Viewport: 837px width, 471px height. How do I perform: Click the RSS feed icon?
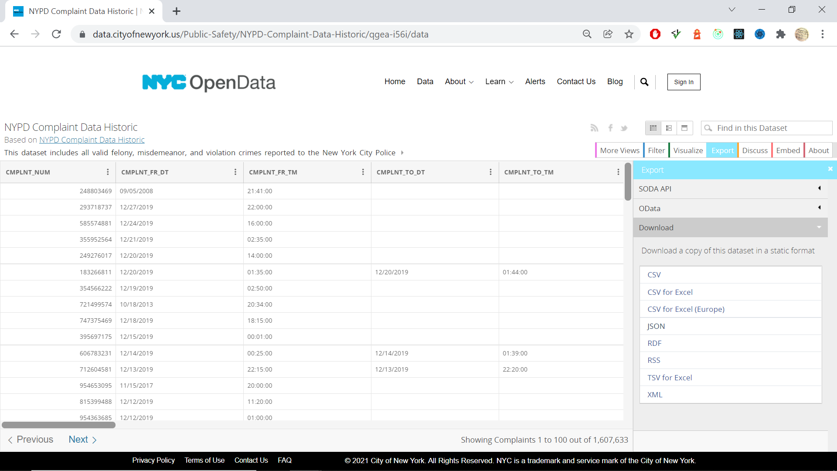(x=594, y=128)
